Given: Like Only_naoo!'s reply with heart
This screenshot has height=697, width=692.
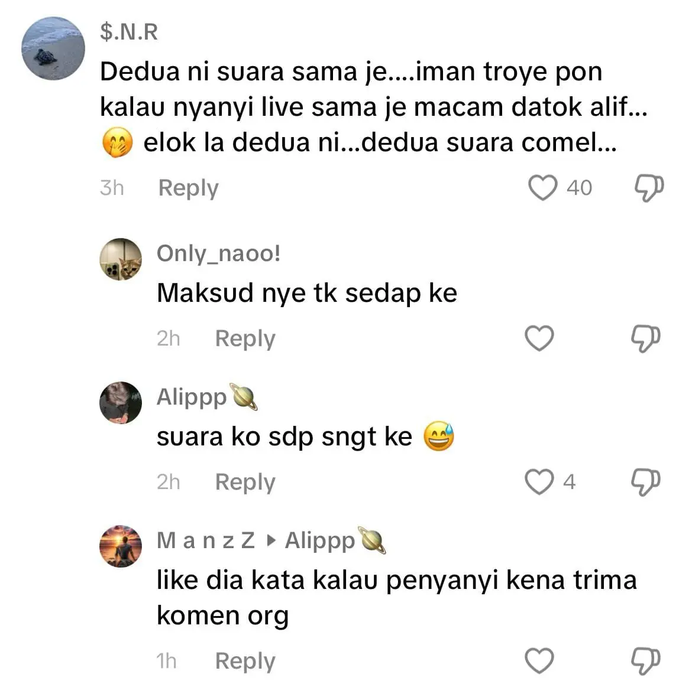Looking at the screenshot, I should click(x=539, y=338).
